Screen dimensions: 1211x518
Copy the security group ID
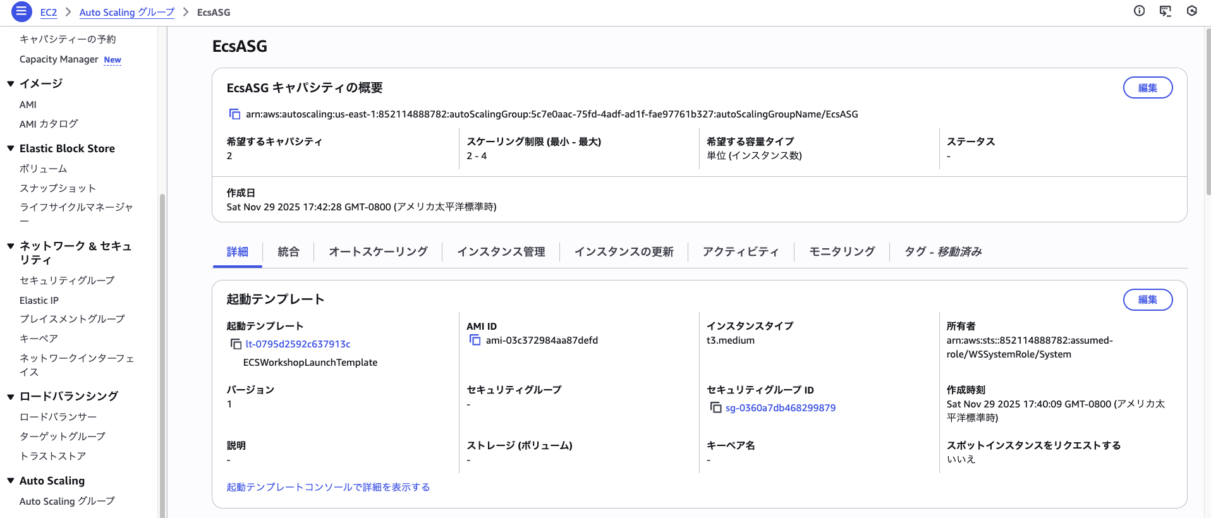[x=715, y=408]
